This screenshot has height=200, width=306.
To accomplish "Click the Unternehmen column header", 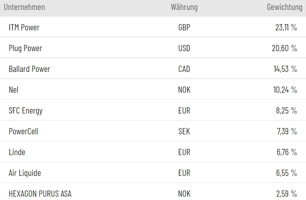I will click(24, 7).
